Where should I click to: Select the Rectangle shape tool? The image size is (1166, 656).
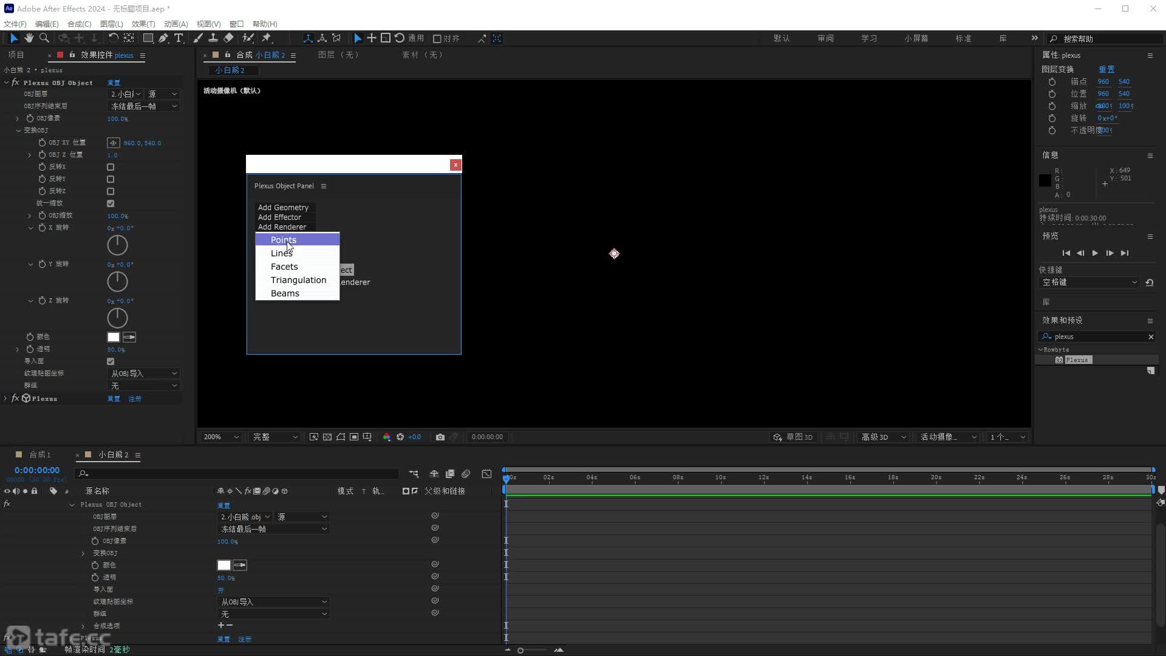coord(148,38)
